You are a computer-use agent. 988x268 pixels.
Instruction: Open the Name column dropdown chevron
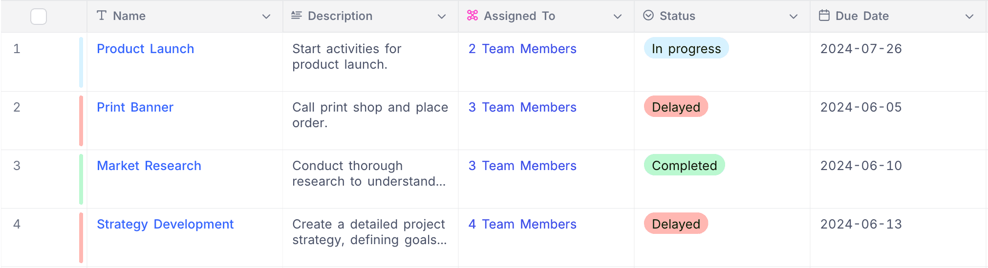pos(266,17)
